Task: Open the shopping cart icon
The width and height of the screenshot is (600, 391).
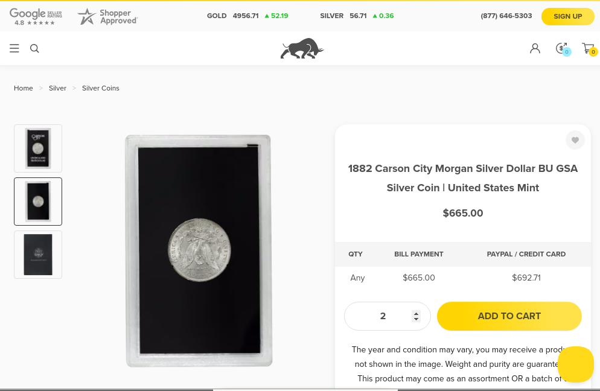Action: [x=588, y=48]
